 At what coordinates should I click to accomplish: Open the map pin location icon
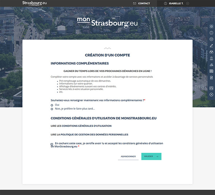(211, 58)
